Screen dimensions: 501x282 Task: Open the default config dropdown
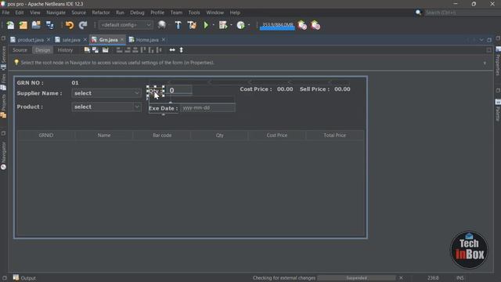click(x=125, y=25)
